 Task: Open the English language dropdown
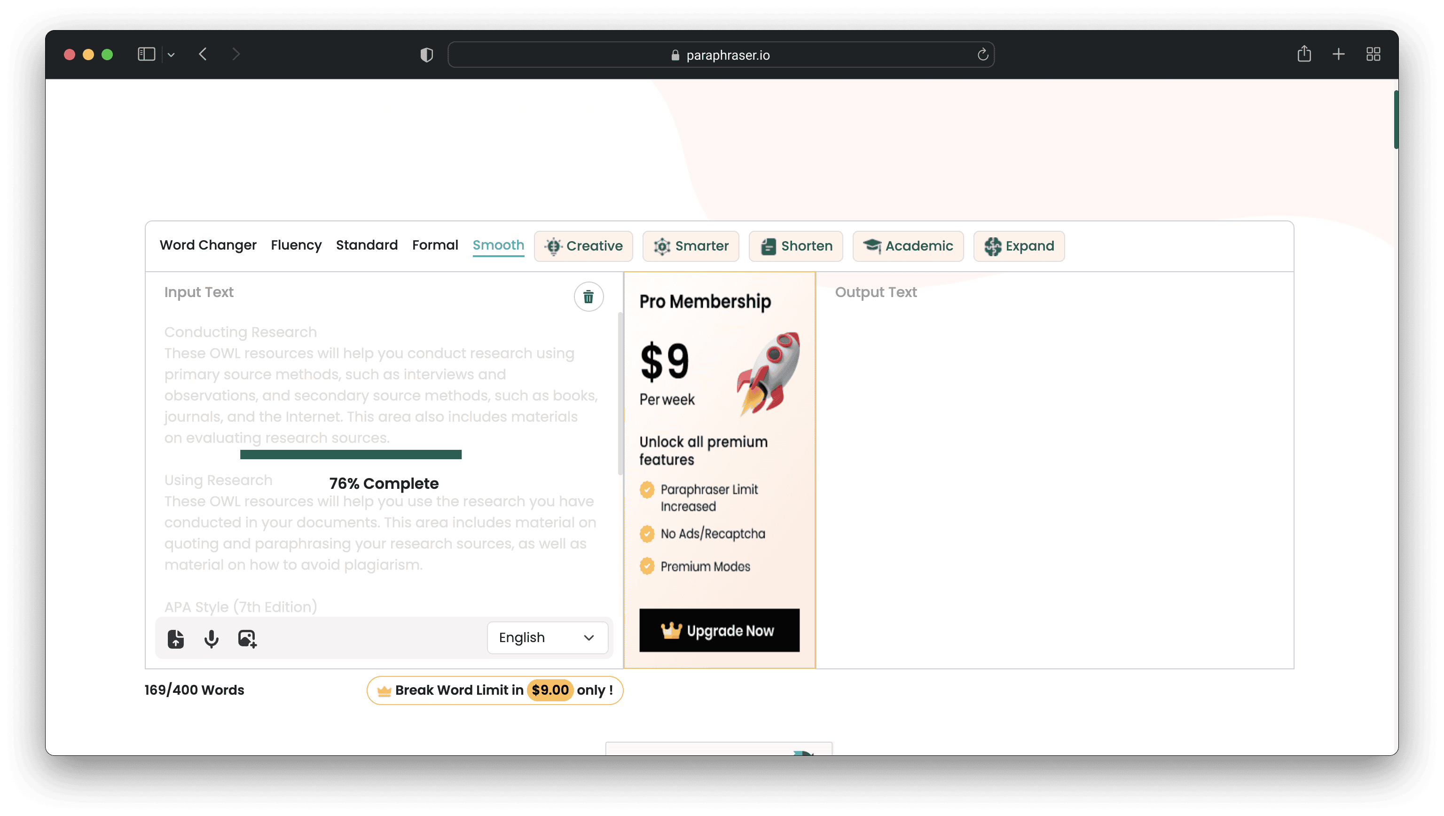coord(547,637)
